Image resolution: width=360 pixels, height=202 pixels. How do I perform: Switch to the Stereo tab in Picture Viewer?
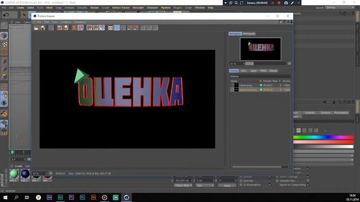[273, 71]
